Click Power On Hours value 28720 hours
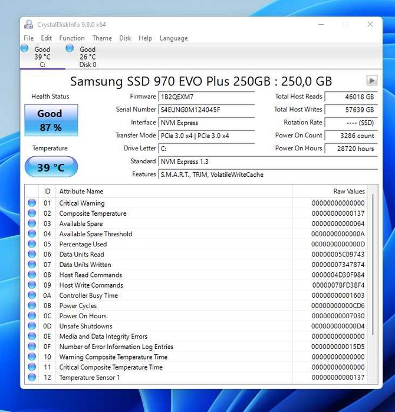The image size is (395, 412). pyautogui.click(x=351, y=149)
